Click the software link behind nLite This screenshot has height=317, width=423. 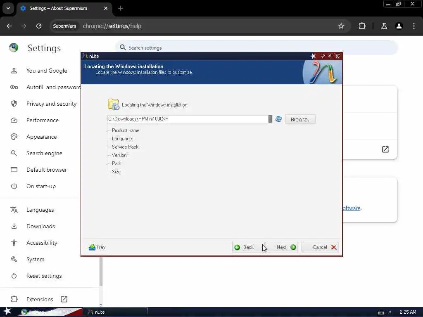click(352, 208)
